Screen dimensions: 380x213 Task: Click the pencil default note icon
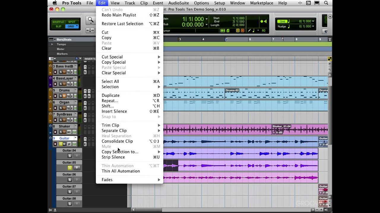point(249,30)
